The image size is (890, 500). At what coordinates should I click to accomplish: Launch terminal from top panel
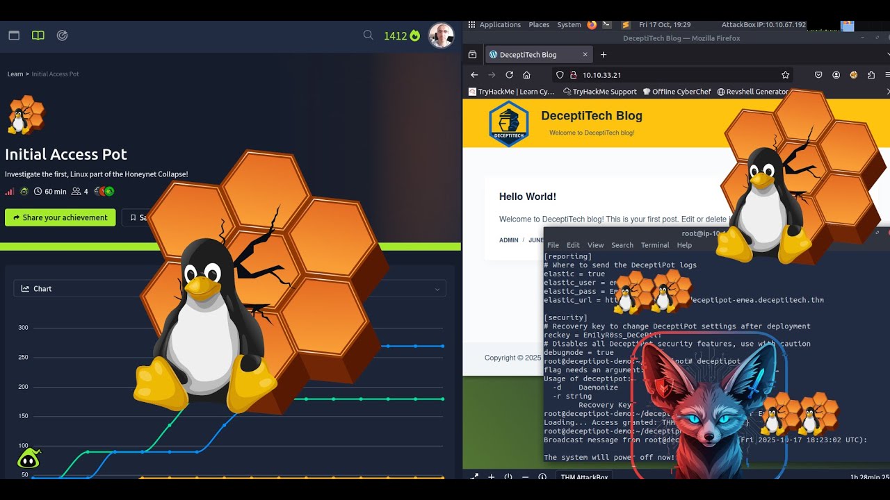[x=607, y=24]
